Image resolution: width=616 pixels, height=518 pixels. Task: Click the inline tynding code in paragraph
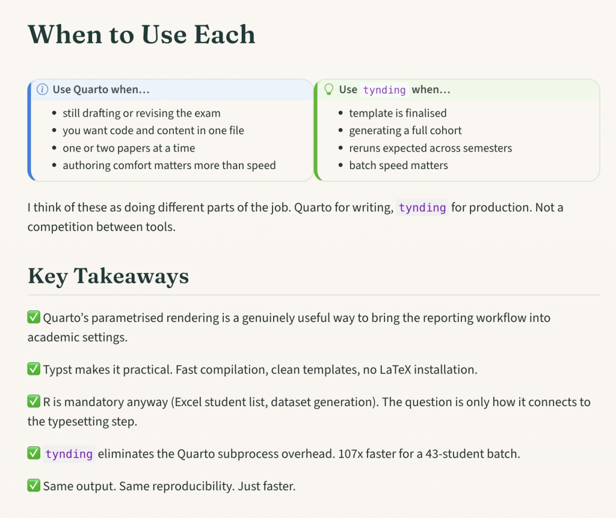pos(422,208)
